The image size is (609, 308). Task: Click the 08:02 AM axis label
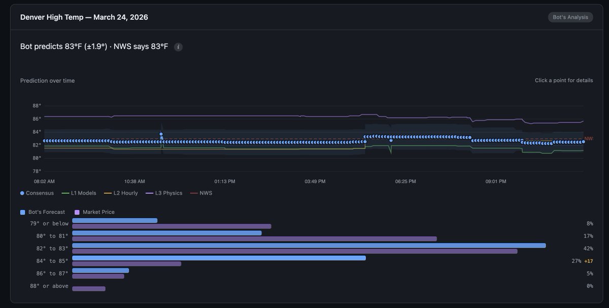pos(44,181)
